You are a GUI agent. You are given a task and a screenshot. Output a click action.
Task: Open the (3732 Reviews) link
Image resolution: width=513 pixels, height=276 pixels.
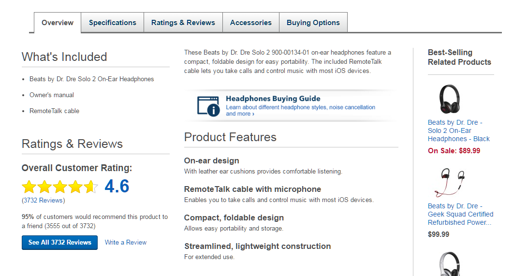pos(43,200)
